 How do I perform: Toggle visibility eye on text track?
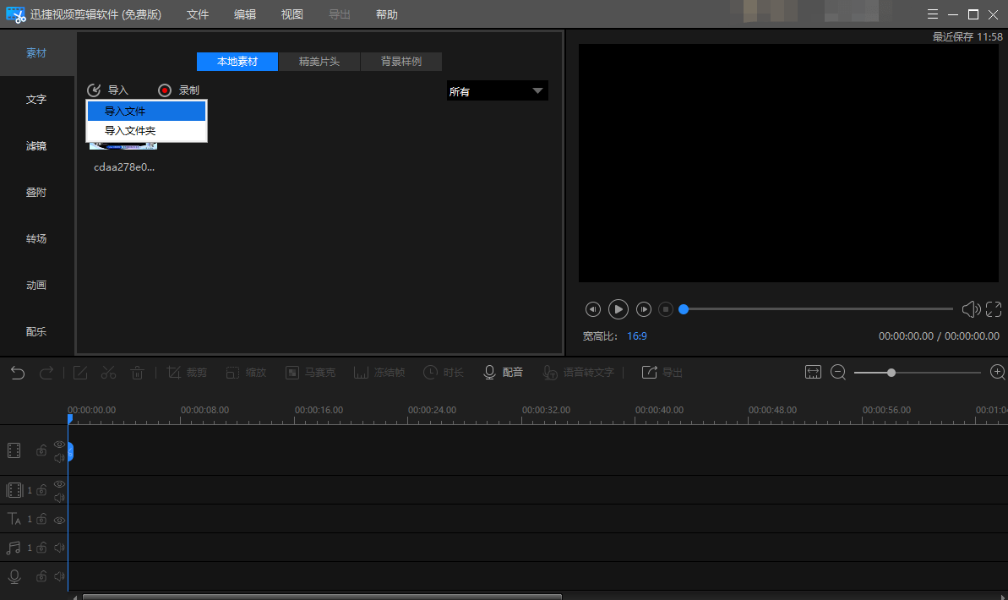pos(59,520)
